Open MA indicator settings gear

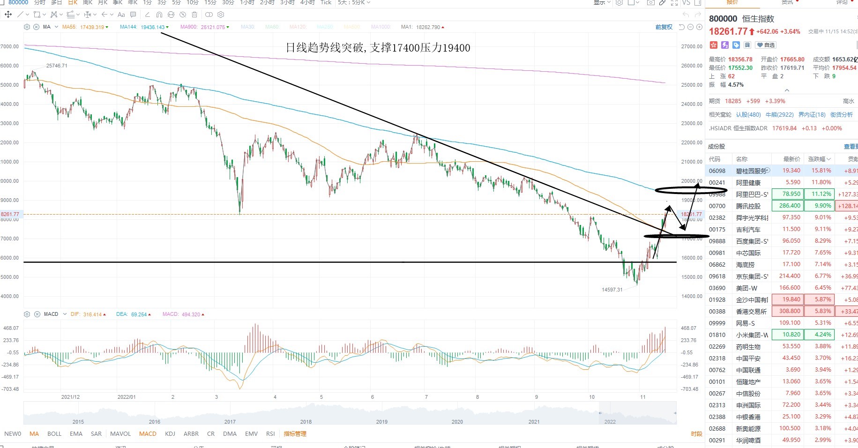click(x=27, y=27)
